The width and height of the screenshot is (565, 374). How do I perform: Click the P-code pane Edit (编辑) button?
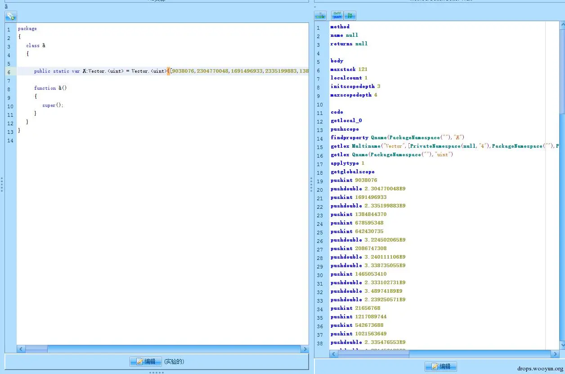(441, 366)
